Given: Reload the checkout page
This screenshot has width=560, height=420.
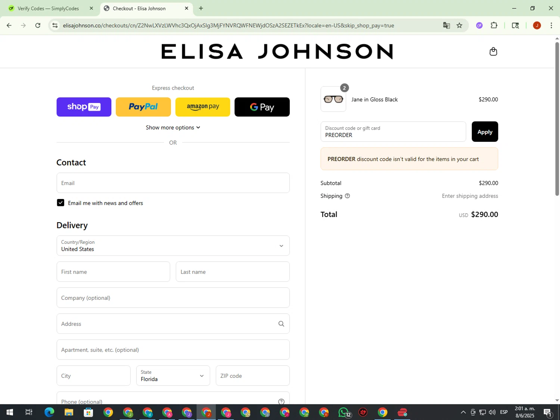Looking at the screenshot, I should [x=38, y=25].
